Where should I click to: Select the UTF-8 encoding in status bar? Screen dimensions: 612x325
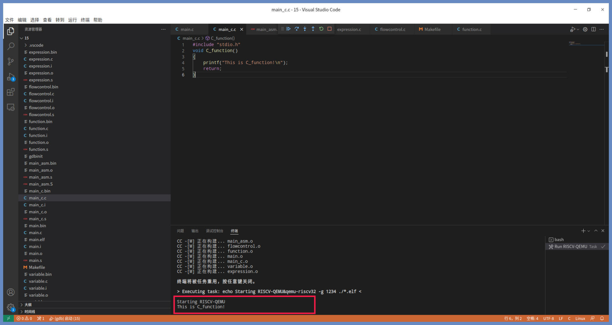[x=549, y=318]
